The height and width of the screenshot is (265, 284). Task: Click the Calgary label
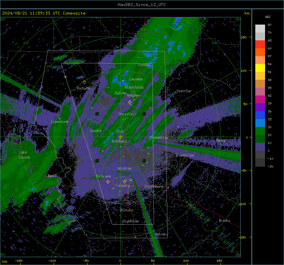[123, 185]
